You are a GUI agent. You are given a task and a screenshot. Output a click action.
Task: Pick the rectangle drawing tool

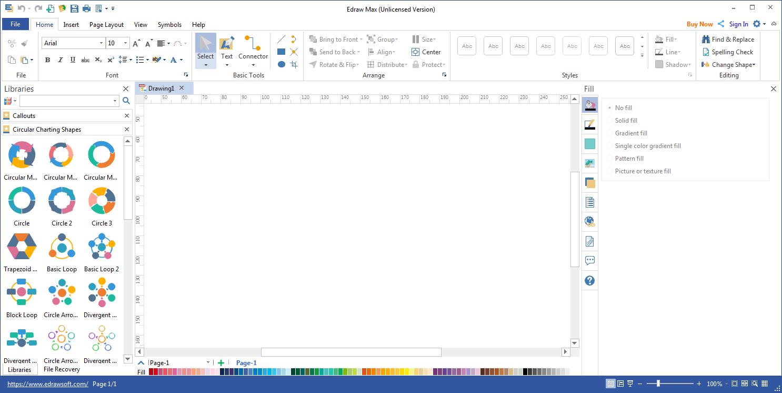[x=281, y=52]
